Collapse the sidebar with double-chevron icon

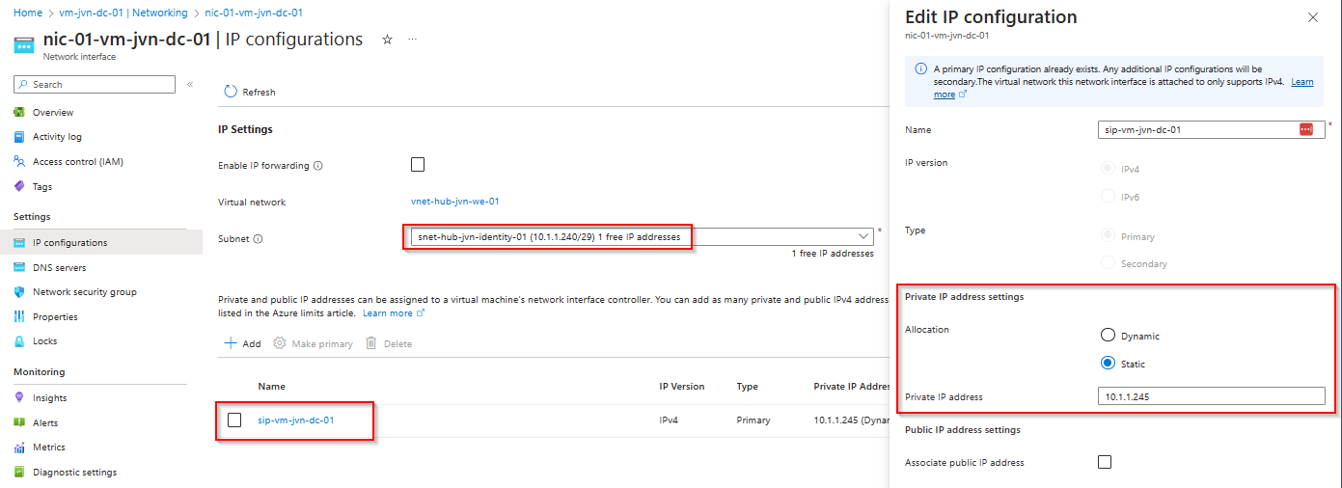tap(190, 85)
